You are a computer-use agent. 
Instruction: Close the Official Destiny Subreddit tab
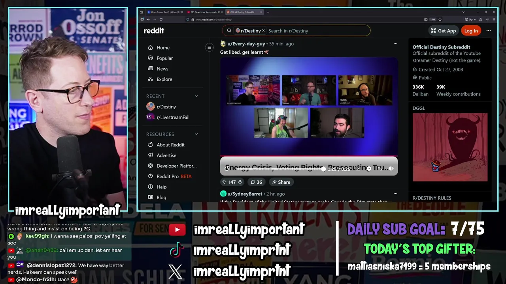click(x=261, y=12)
